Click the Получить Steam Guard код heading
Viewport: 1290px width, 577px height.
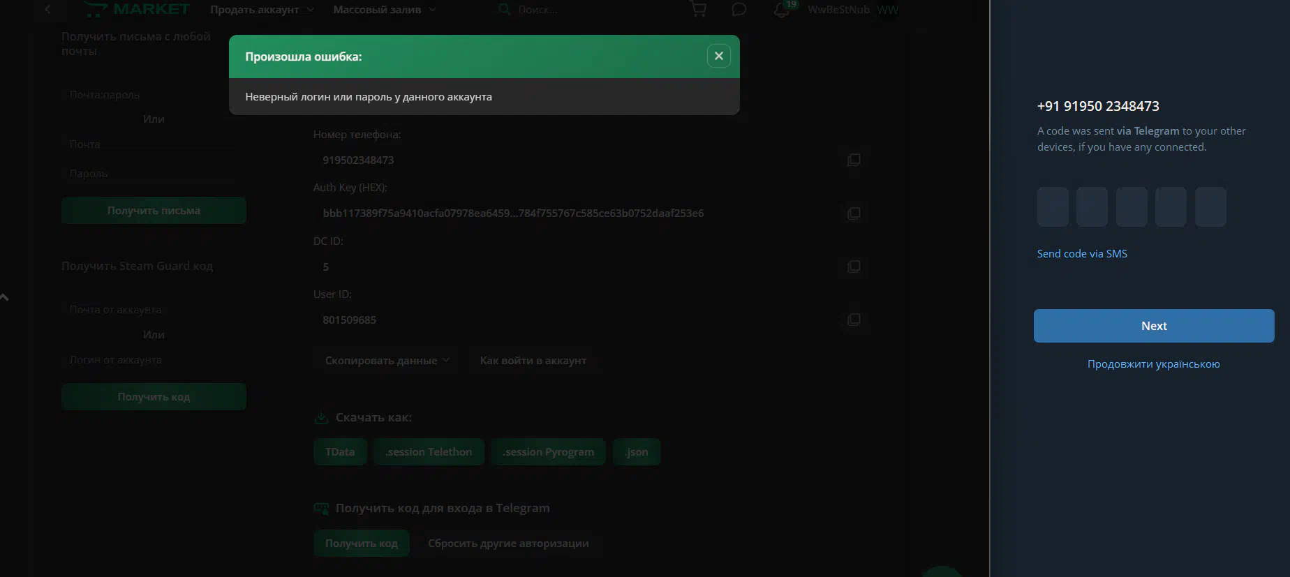[137, 266]
